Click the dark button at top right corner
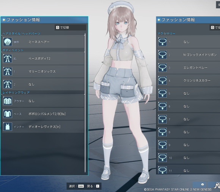The image size is (220, 192). 218,5
